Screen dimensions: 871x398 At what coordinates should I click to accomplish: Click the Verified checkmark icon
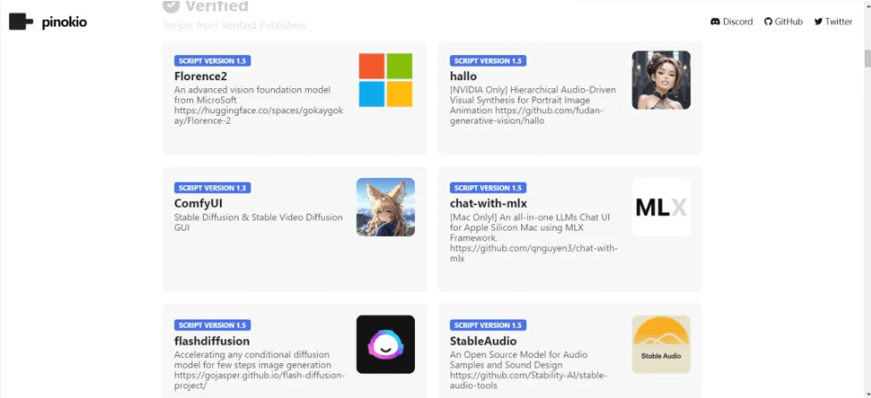coord(171,5)
